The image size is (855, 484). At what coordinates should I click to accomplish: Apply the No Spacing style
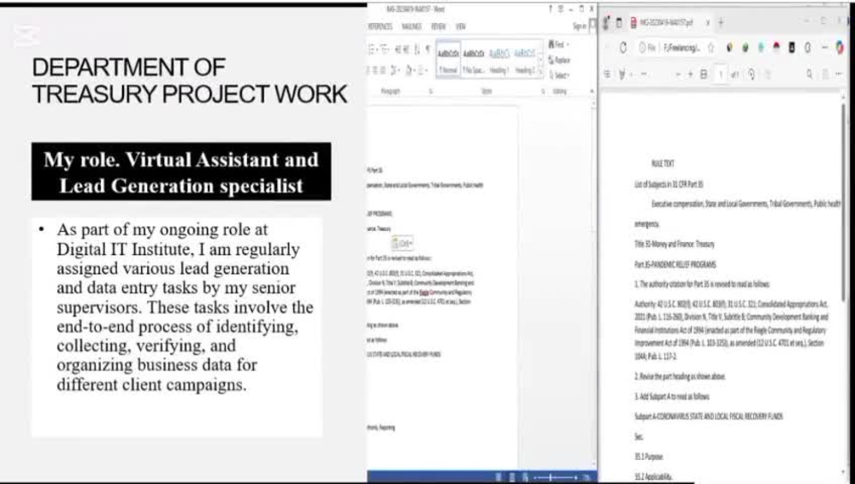click(474, 59)
